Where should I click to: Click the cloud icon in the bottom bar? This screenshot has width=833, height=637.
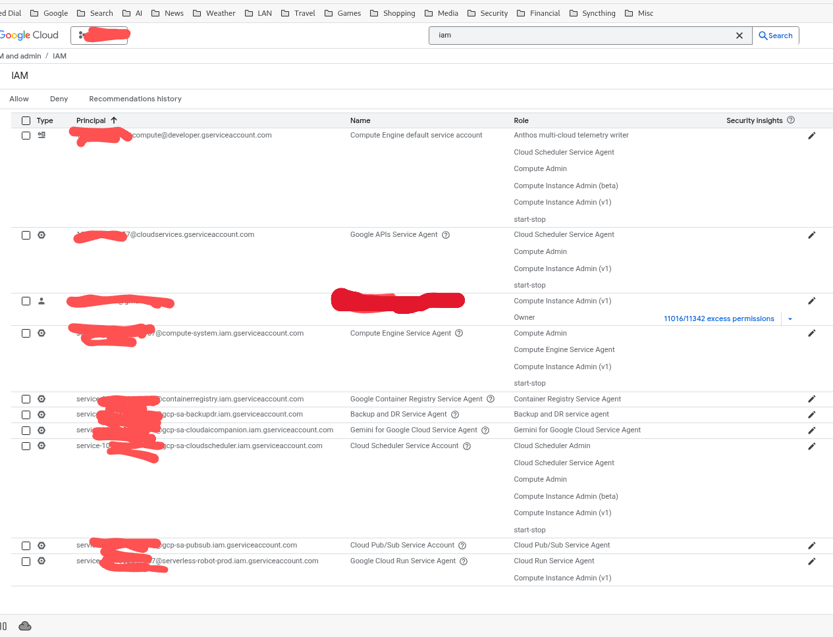coord(25,626)
